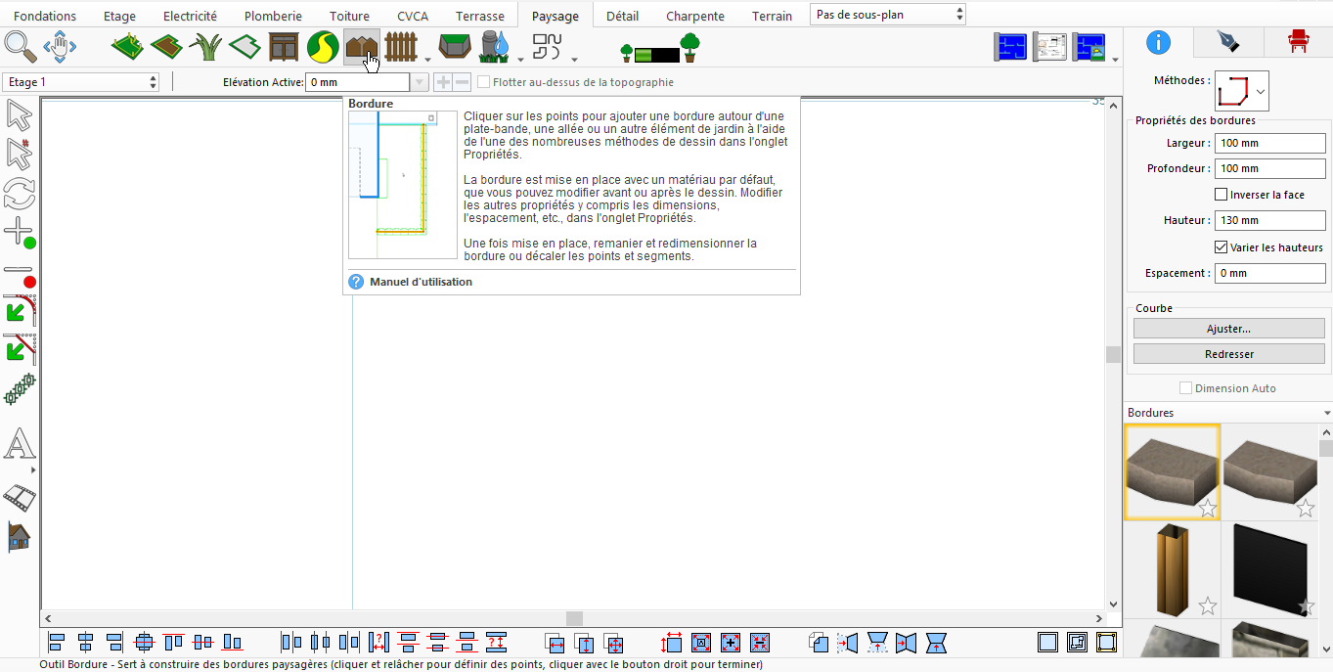Open the Electricité tab
The height and width of the screenshot is (672, 1333).
[190, 16]
